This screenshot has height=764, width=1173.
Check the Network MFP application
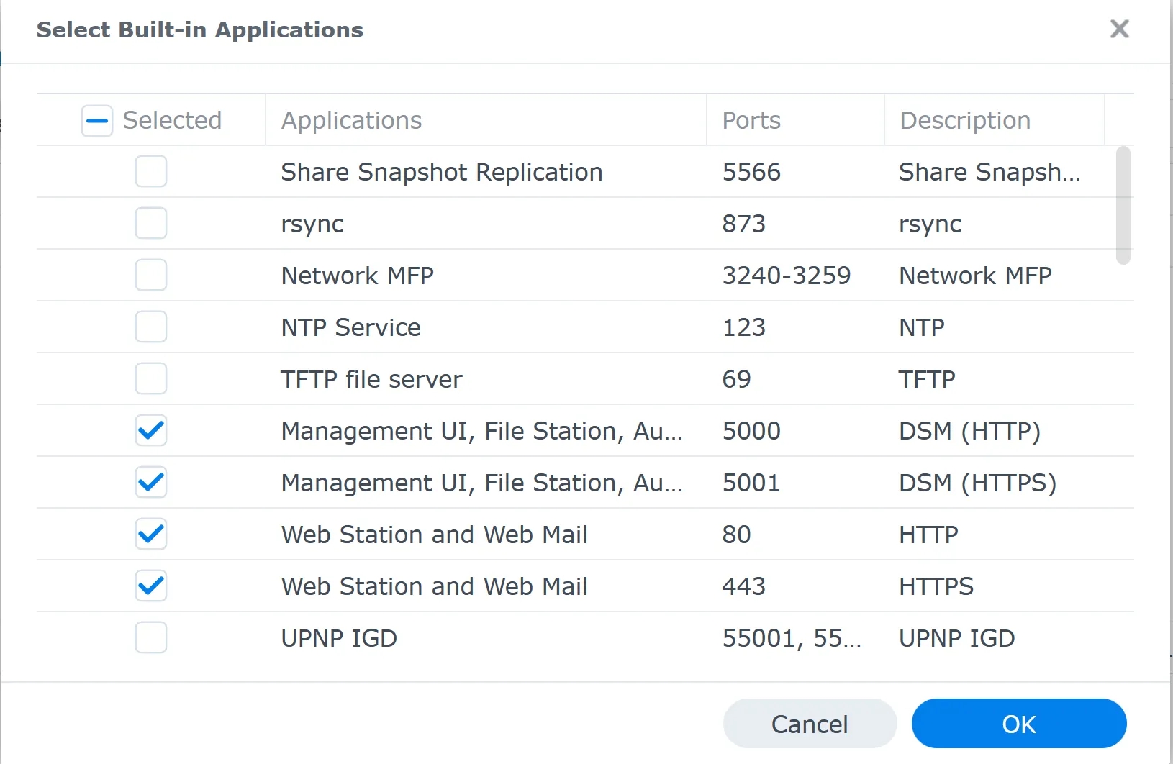(150, 275)
